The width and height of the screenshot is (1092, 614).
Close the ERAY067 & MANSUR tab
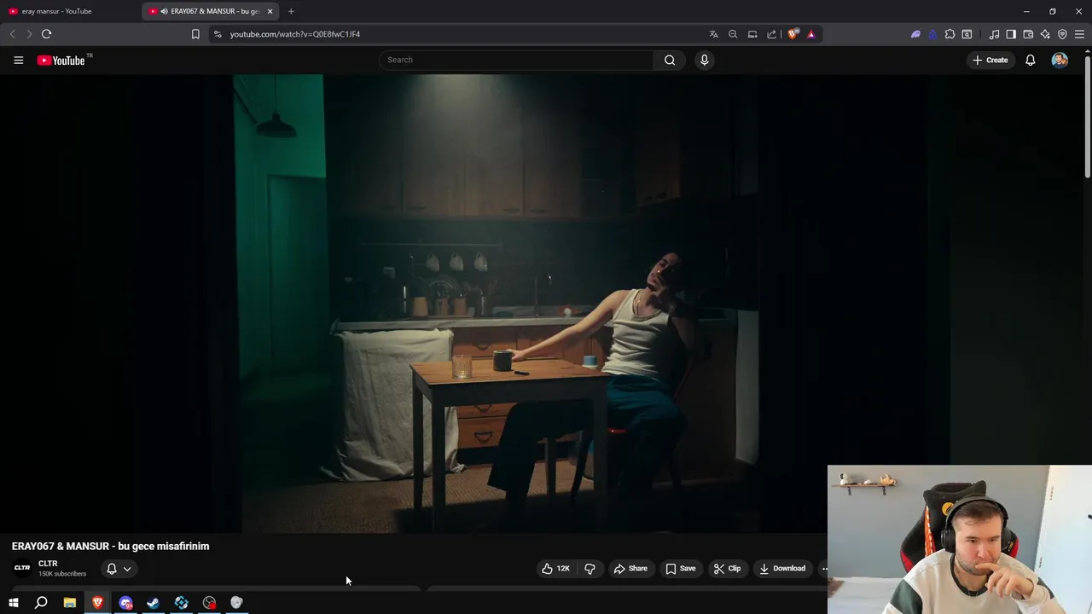tap(270, 11)
